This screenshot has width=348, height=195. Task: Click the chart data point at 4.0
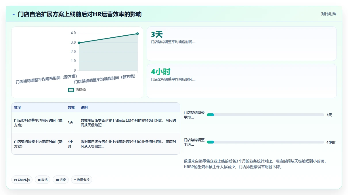pos(137,34)
